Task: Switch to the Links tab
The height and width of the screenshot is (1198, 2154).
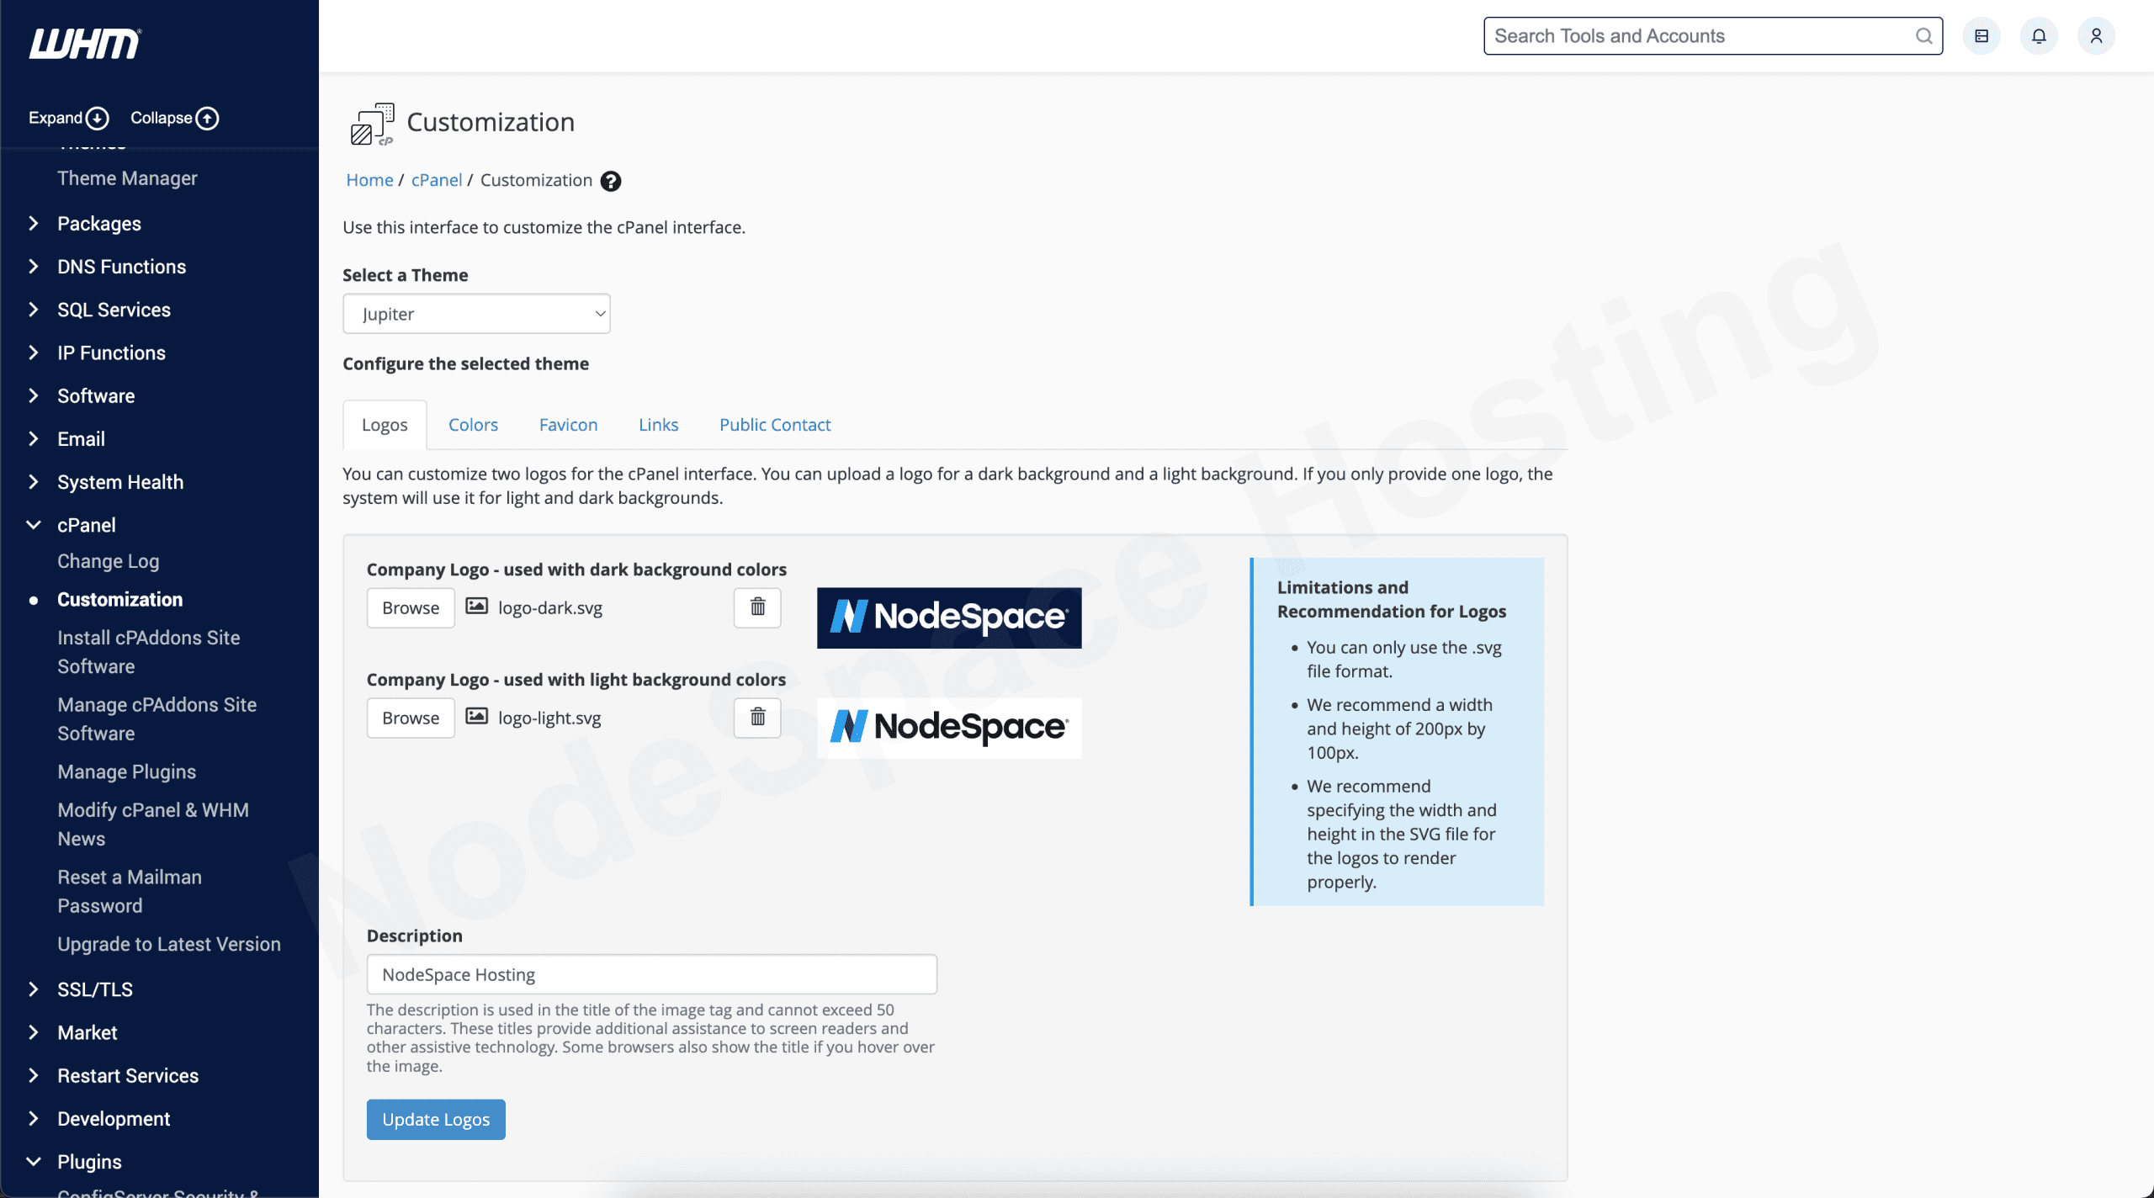Action: pos(658,425)
